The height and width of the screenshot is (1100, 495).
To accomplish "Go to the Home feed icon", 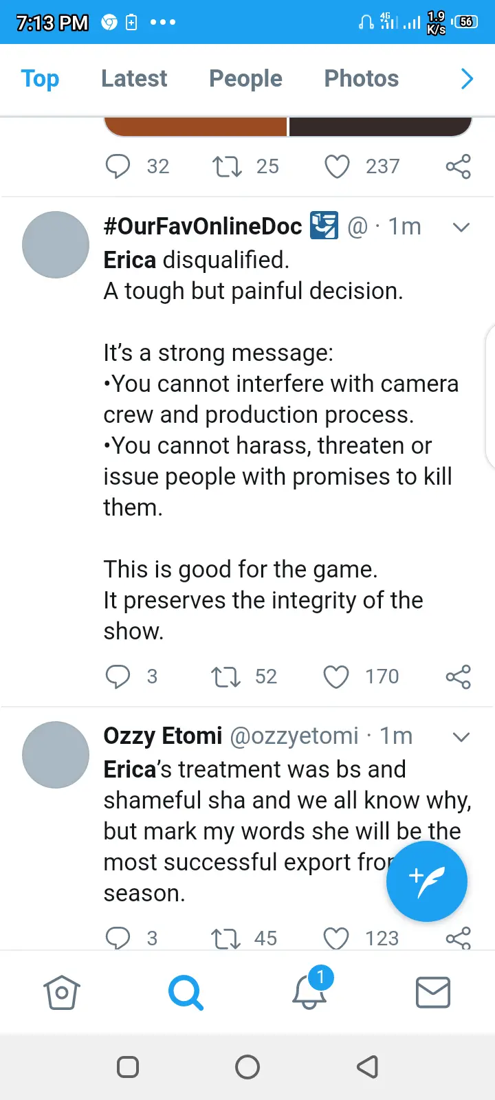I will (x=62, y=992).
